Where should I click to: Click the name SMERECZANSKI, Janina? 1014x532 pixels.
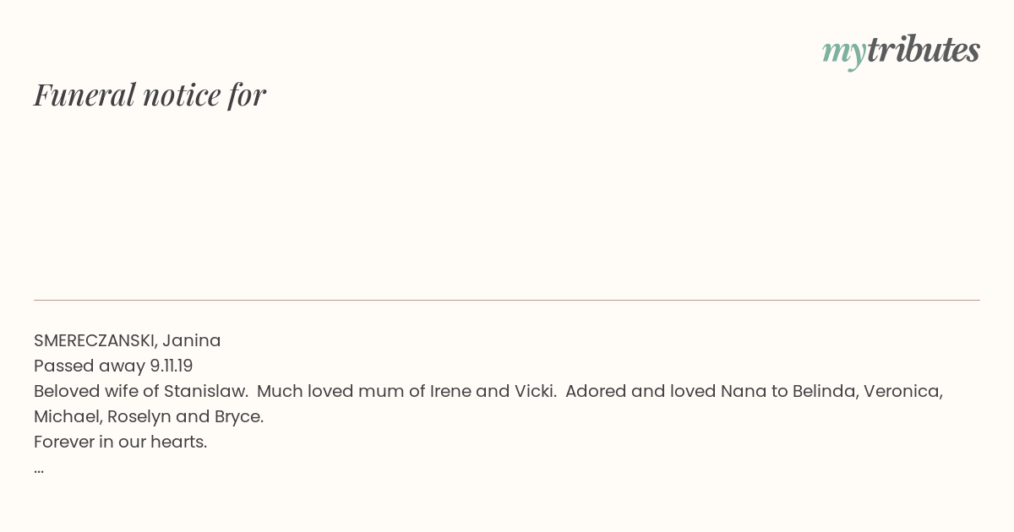click(x=128, y=340)
